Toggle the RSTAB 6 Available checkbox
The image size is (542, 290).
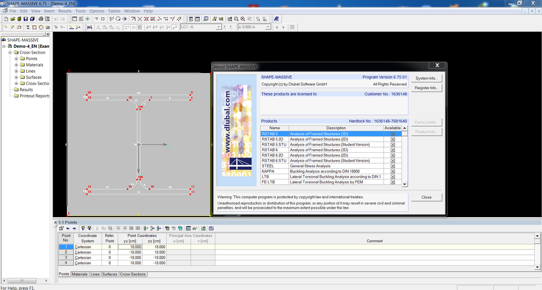[x=393, y=150]
